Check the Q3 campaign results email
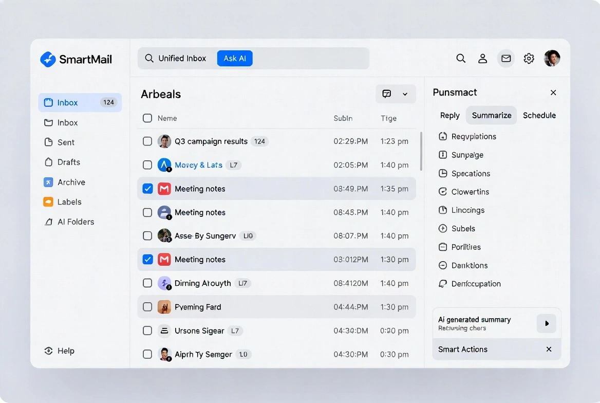 147,141
